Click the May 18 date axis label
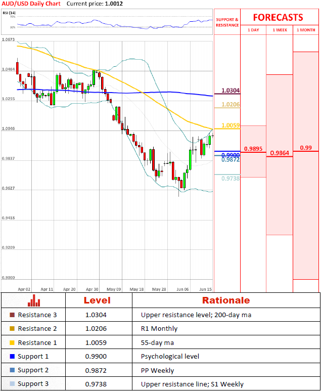The image size is (321, 391). (x=137, y=289)
